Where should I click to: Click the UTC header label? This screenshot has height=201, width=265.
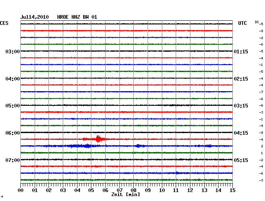[x=242, y=23]
